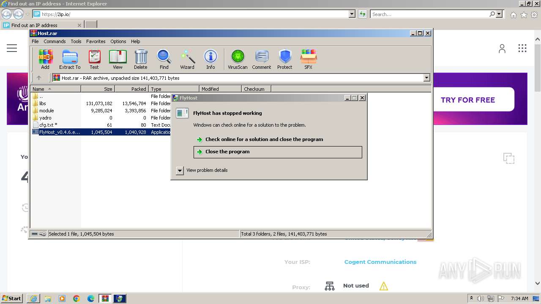Screen dimensions: 541x304
Task: Open the Find magnifier tool
Action: 164,59
